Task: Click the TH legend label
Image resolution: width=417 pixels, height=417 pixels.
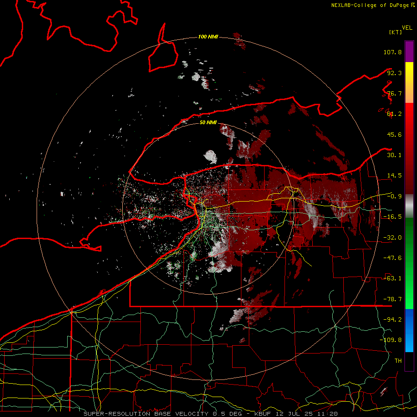Action: [x=398, y=361]
